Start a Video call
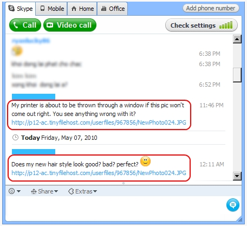The image size is (247, 226). [x=70, y=25]
